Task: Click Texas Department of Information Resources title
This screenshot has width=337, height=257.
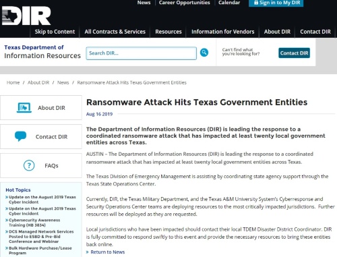Action: pos(42,52)
